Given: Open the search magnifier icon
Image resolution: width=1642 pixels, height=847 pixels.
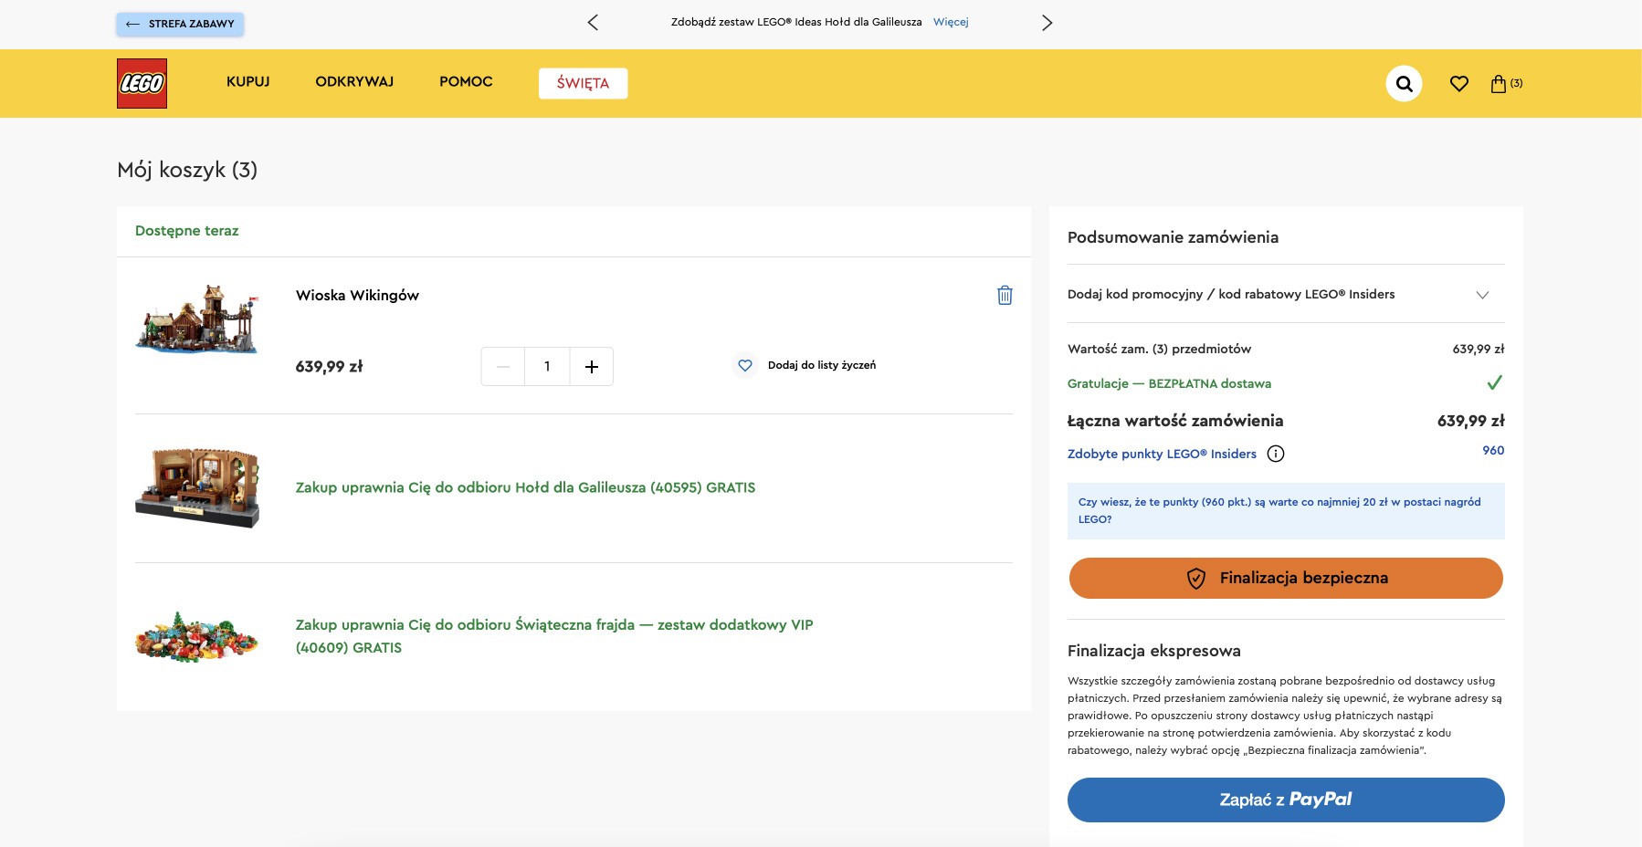Looking at the screenshot, I should pyautogui.click(x=1404, y=84).
